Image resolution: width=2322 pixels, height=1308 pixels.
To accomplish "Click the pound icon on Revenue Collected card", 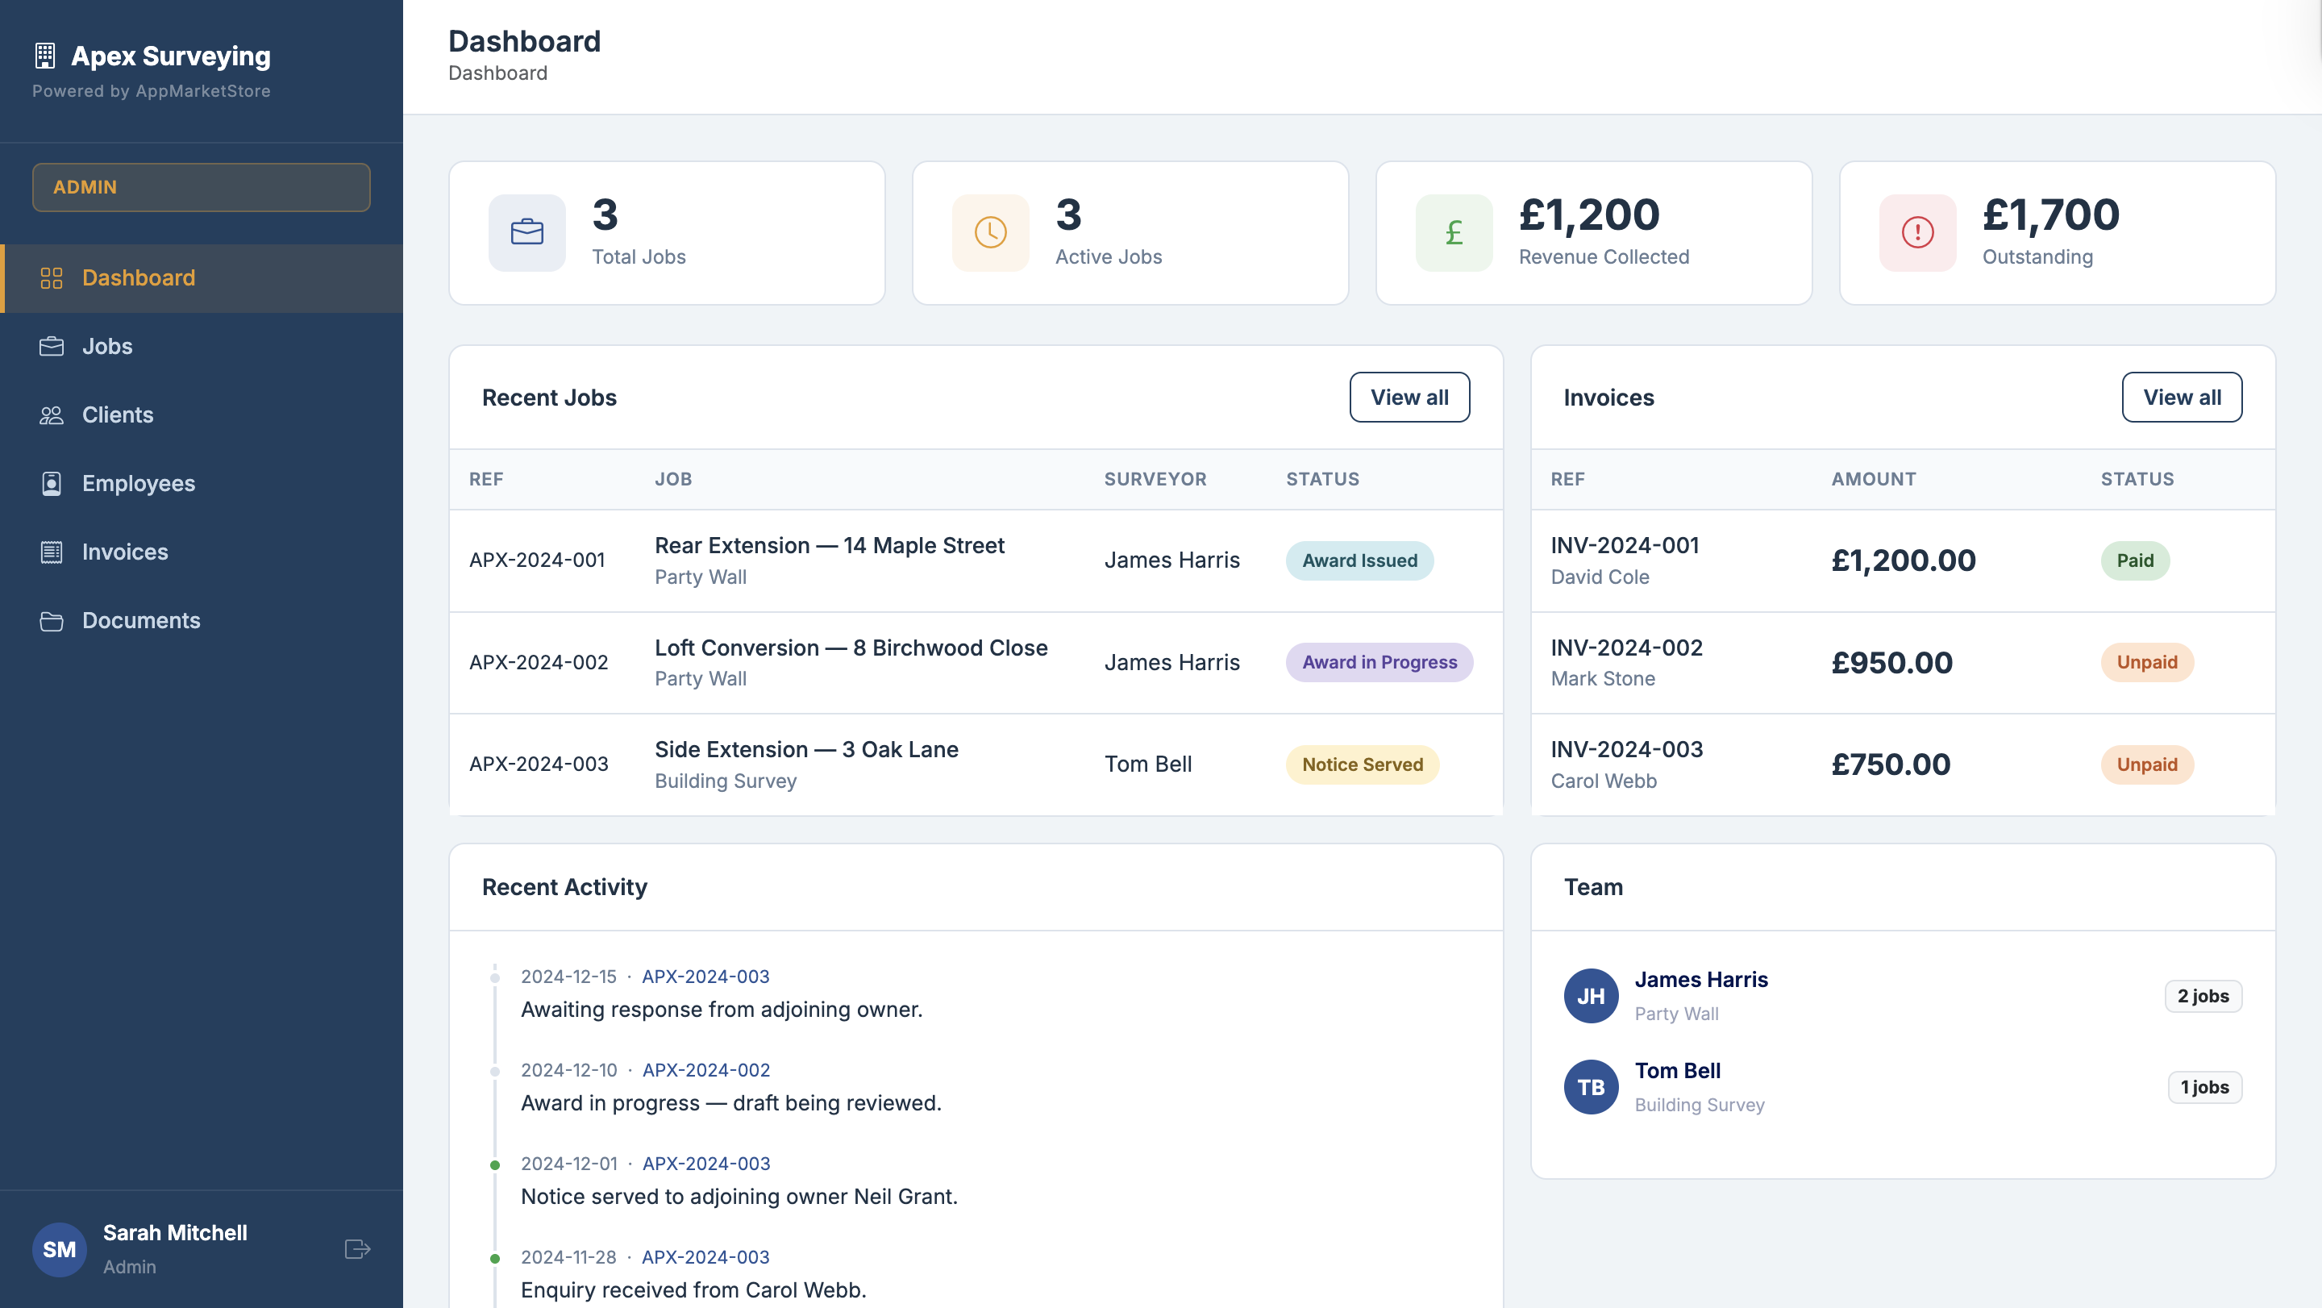I will tap(1454, 232).
